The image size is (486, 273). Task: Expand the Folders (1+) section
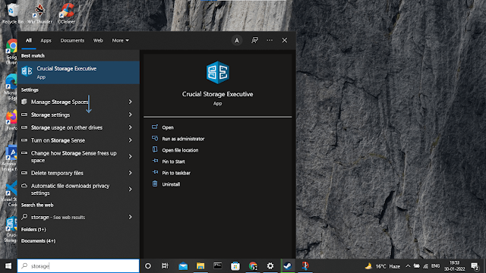(33, 229)
